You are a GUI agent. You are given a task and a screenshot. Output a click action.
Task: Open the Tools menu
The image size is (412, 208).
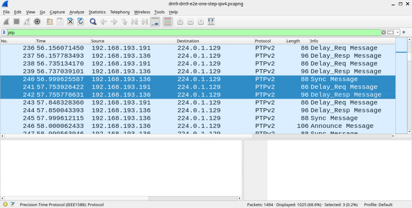click(x=159, y=12)
